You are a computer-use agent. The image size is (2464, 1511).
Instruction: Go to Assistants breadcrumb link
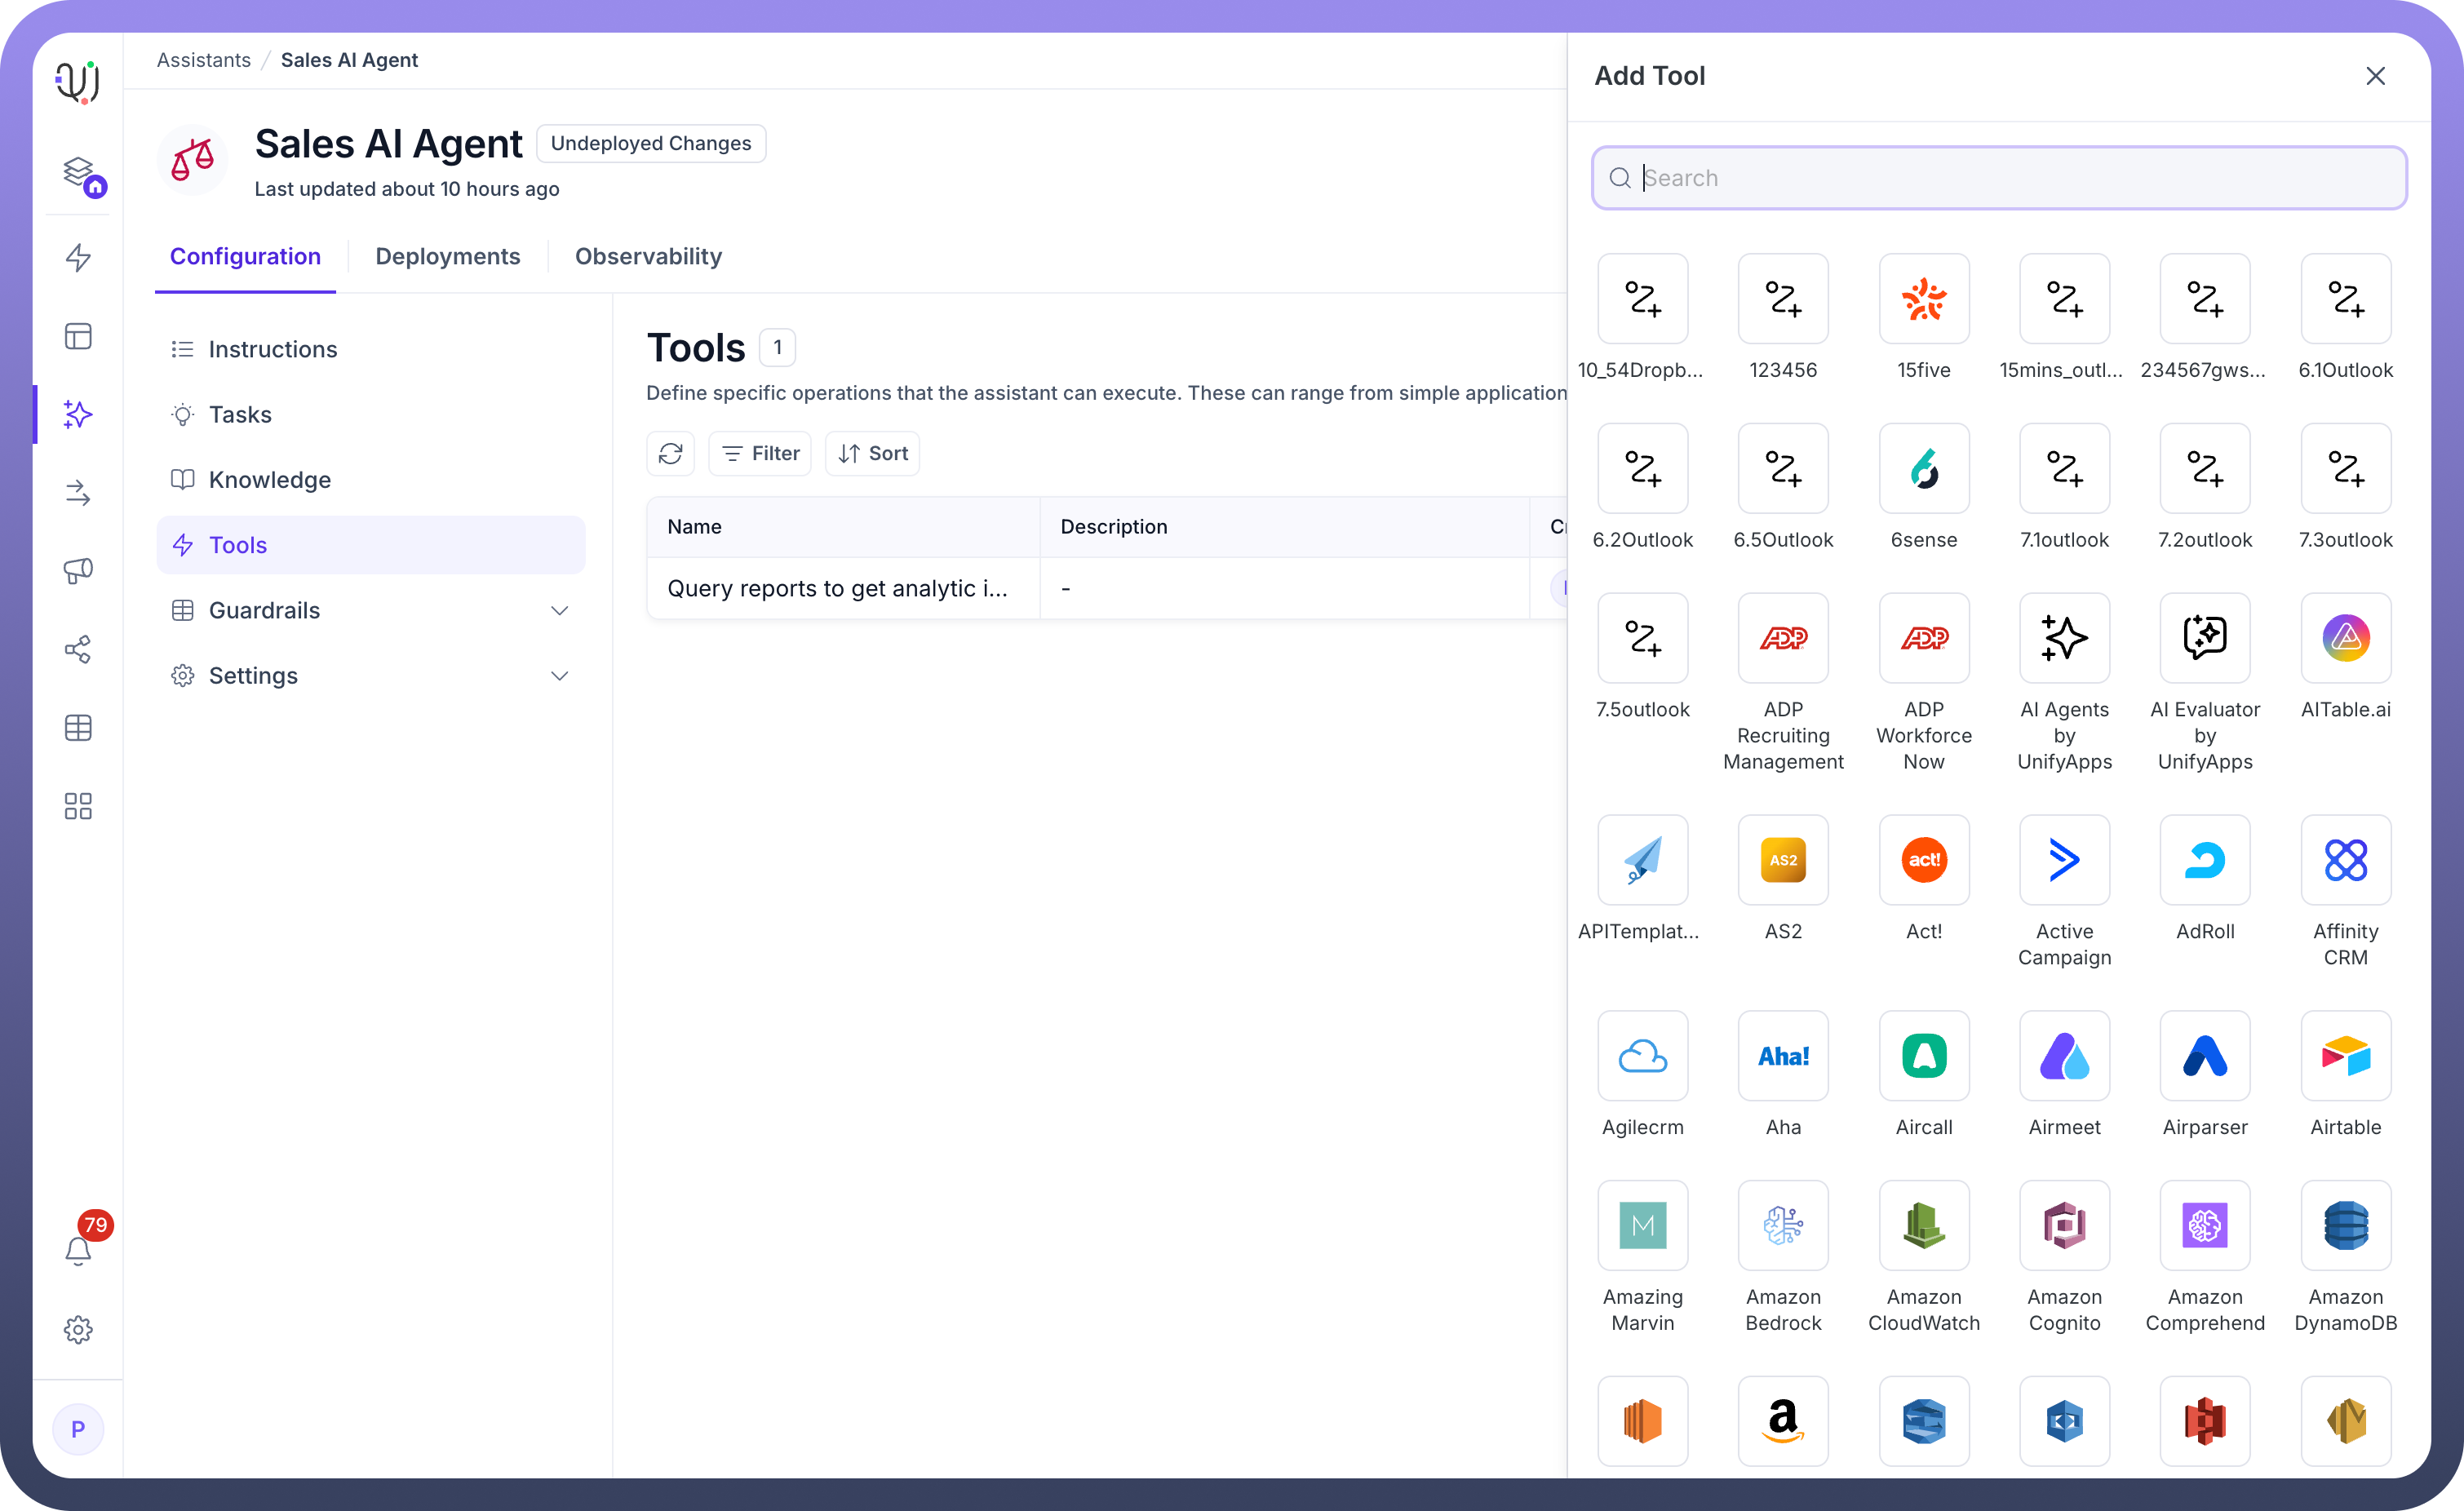203,60
